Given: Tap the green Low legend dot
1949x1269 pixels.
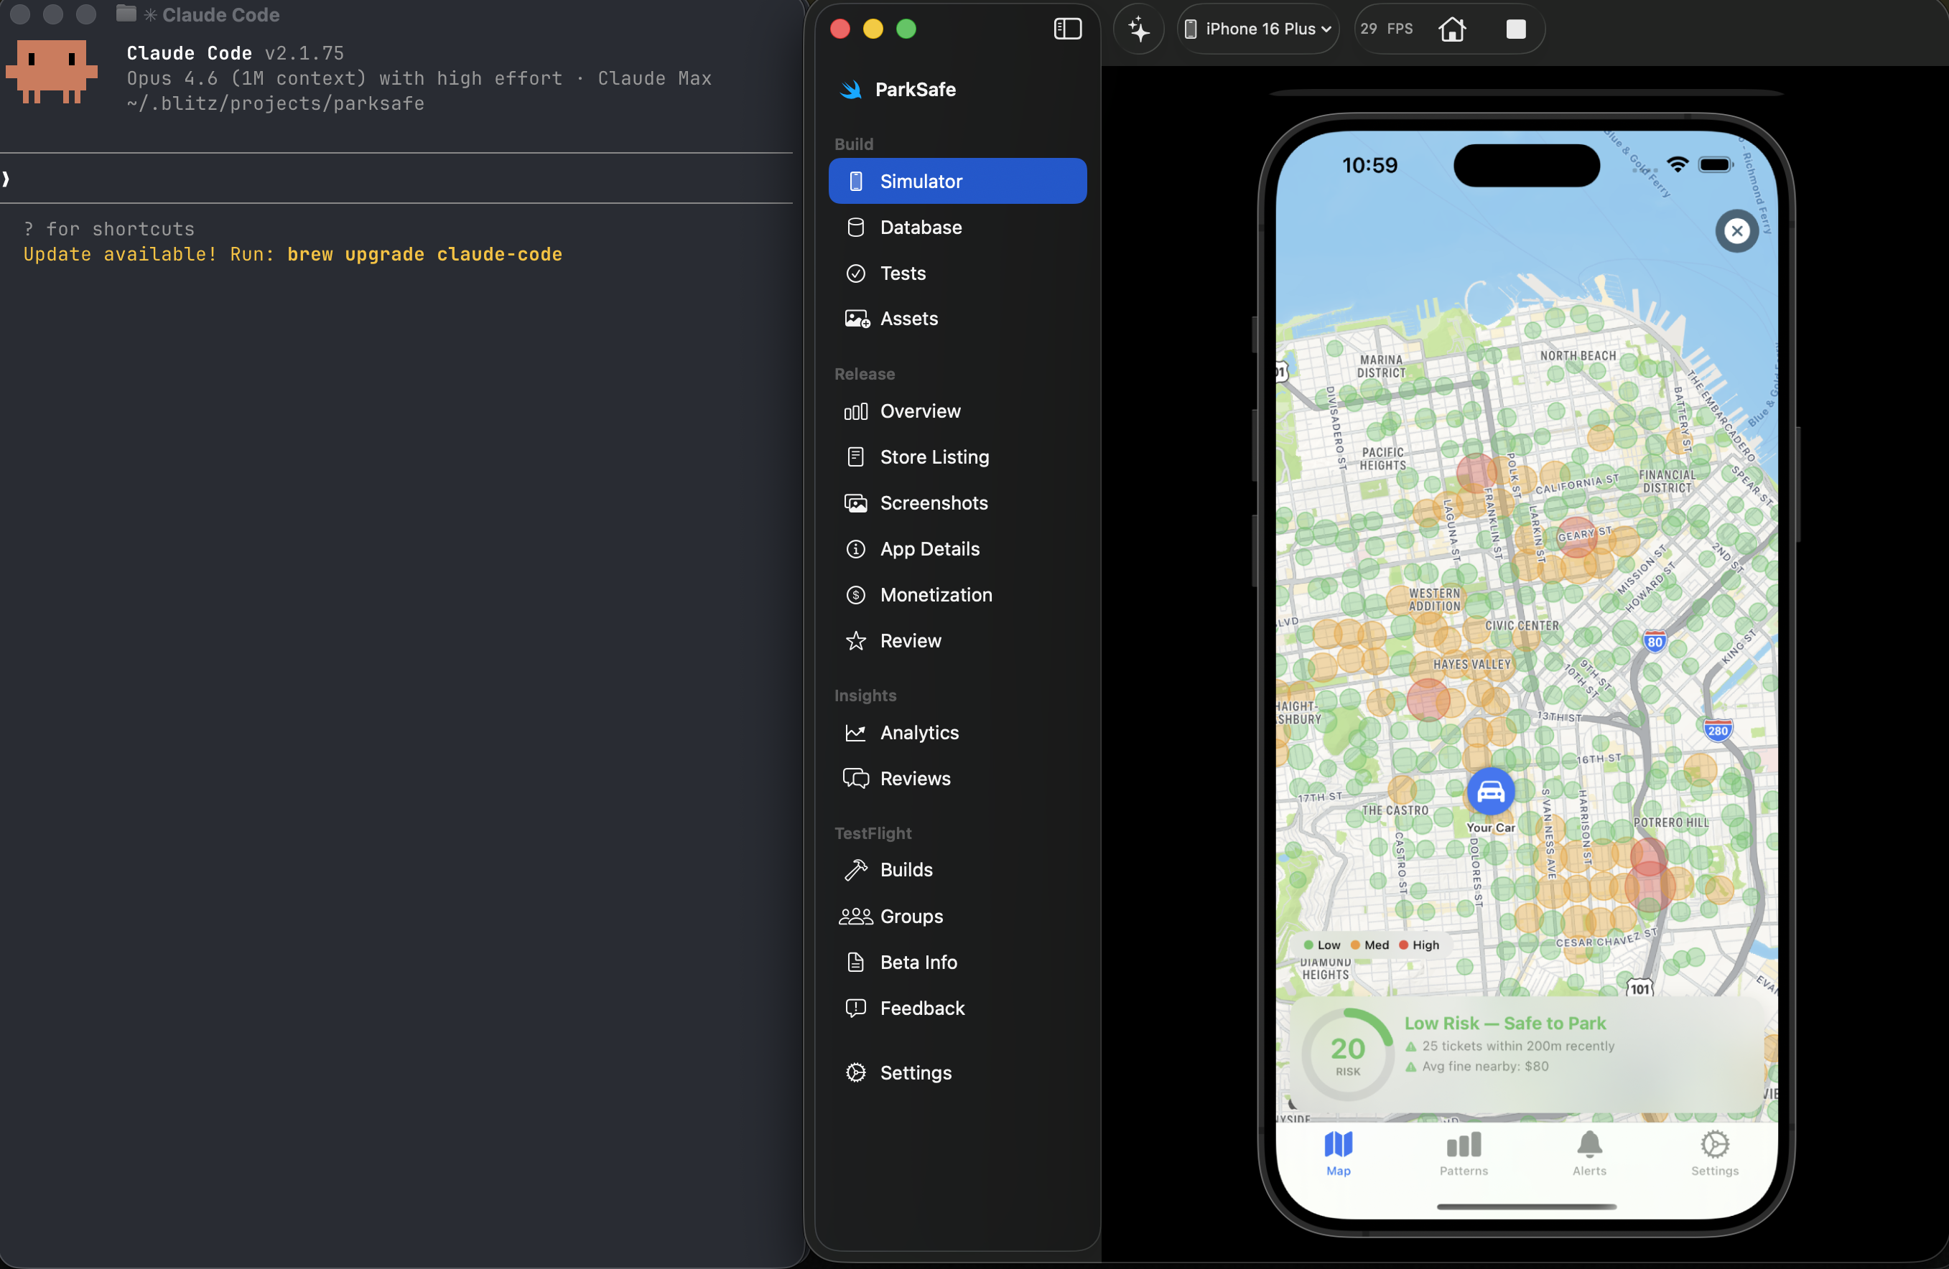Looking at the screenshot, I should [1308, 945].
